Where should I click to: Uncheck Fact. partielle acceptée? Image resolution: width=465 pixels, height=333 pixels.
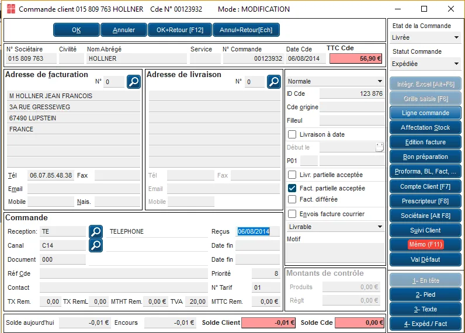tap(292, 188)
